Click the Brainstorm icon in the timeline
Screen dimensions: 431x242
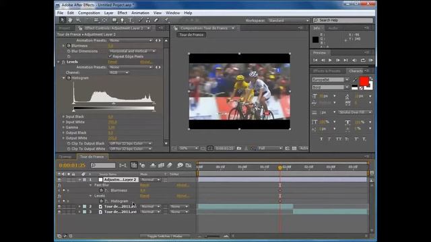[180, 165]
